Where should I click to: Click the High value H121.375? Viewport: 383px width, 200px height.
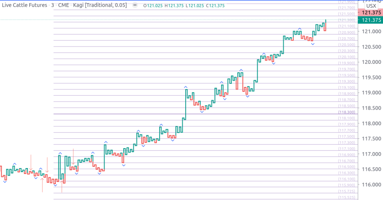pos(174,6)
